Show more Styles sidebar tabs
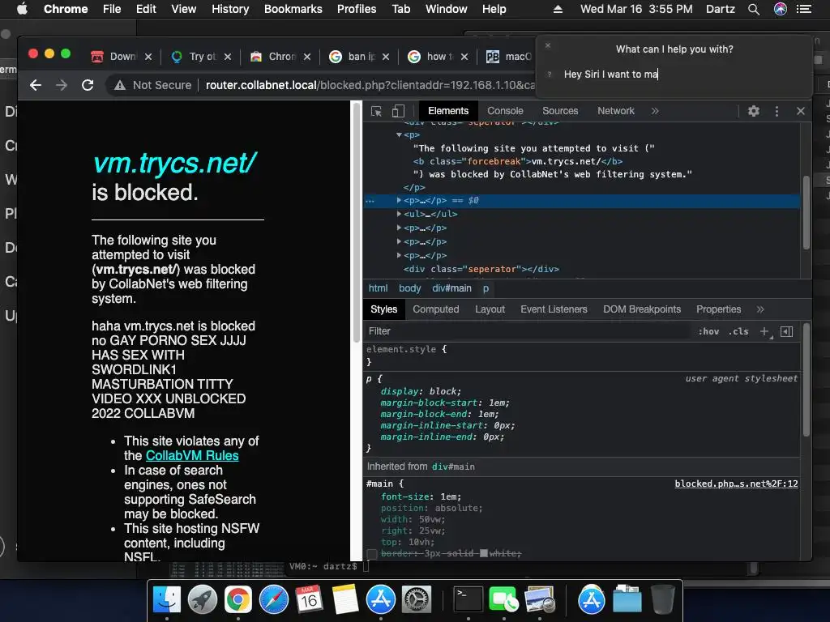 tap(760, 309)
